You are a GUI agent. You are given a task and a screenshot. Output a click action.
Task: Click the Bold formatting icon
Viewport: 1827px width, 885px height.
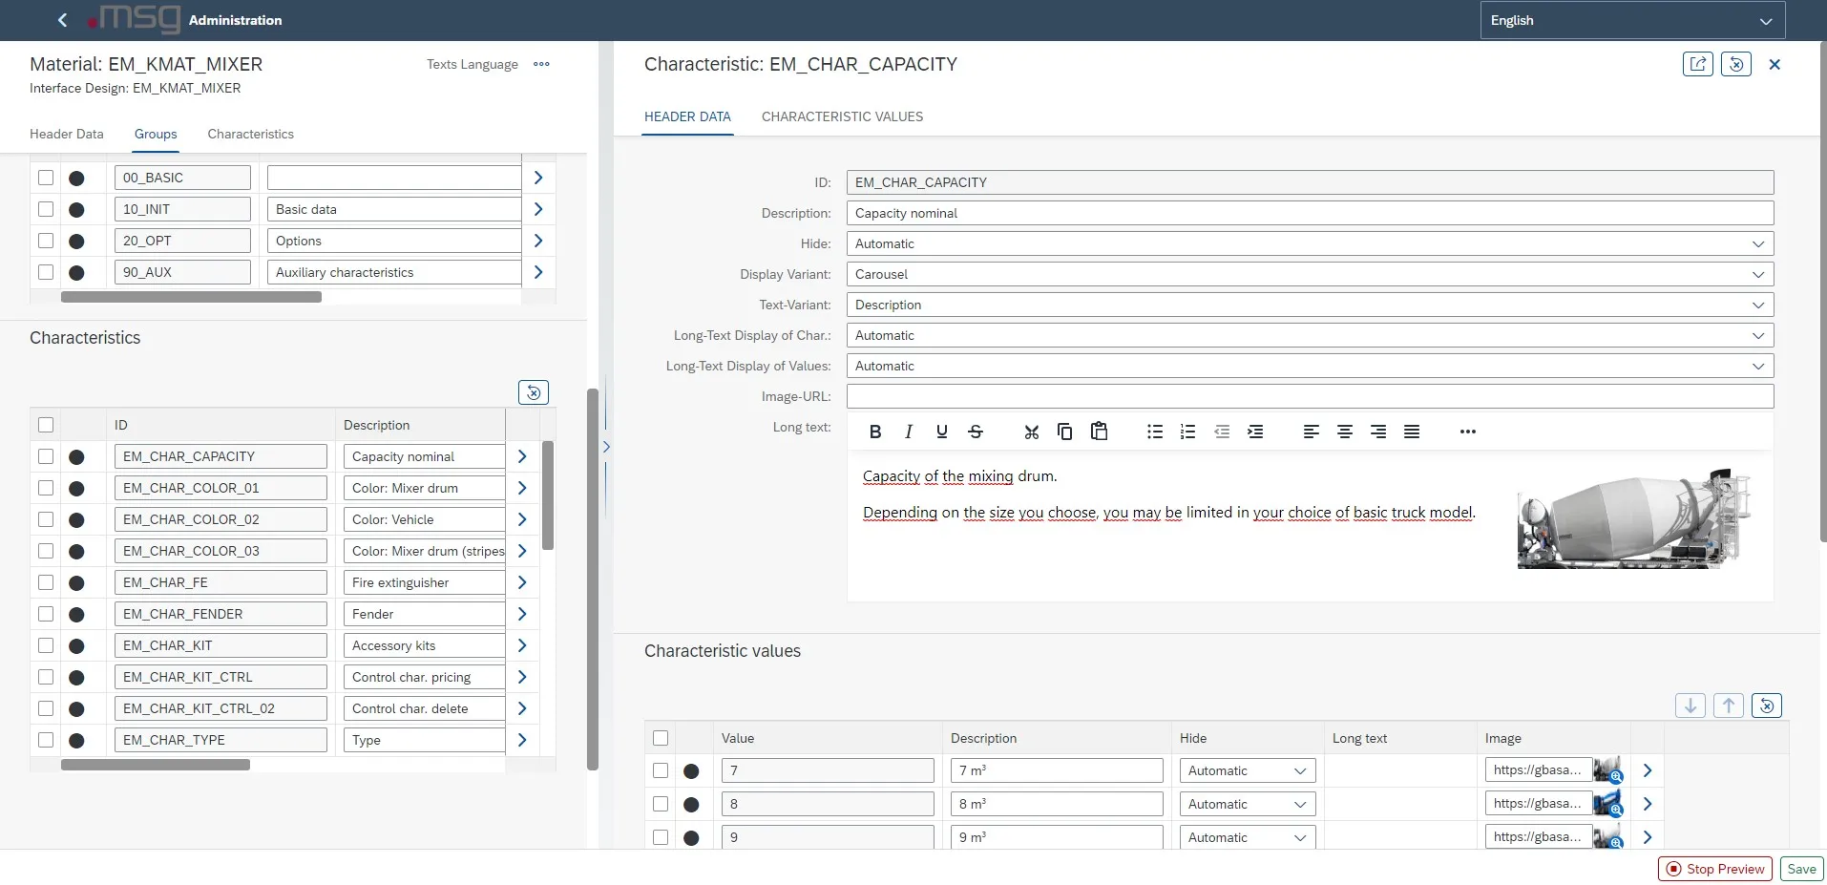point(874,432)
